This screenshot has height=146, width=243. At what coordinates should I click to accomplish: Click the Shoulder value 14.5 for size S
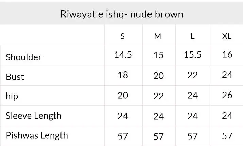coord(123,55)
